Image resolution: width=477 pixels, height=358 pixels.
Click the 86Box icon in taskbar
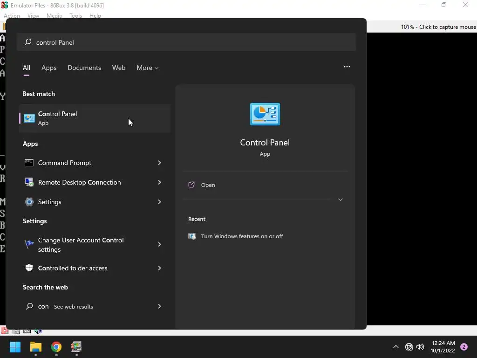[76, 347]
